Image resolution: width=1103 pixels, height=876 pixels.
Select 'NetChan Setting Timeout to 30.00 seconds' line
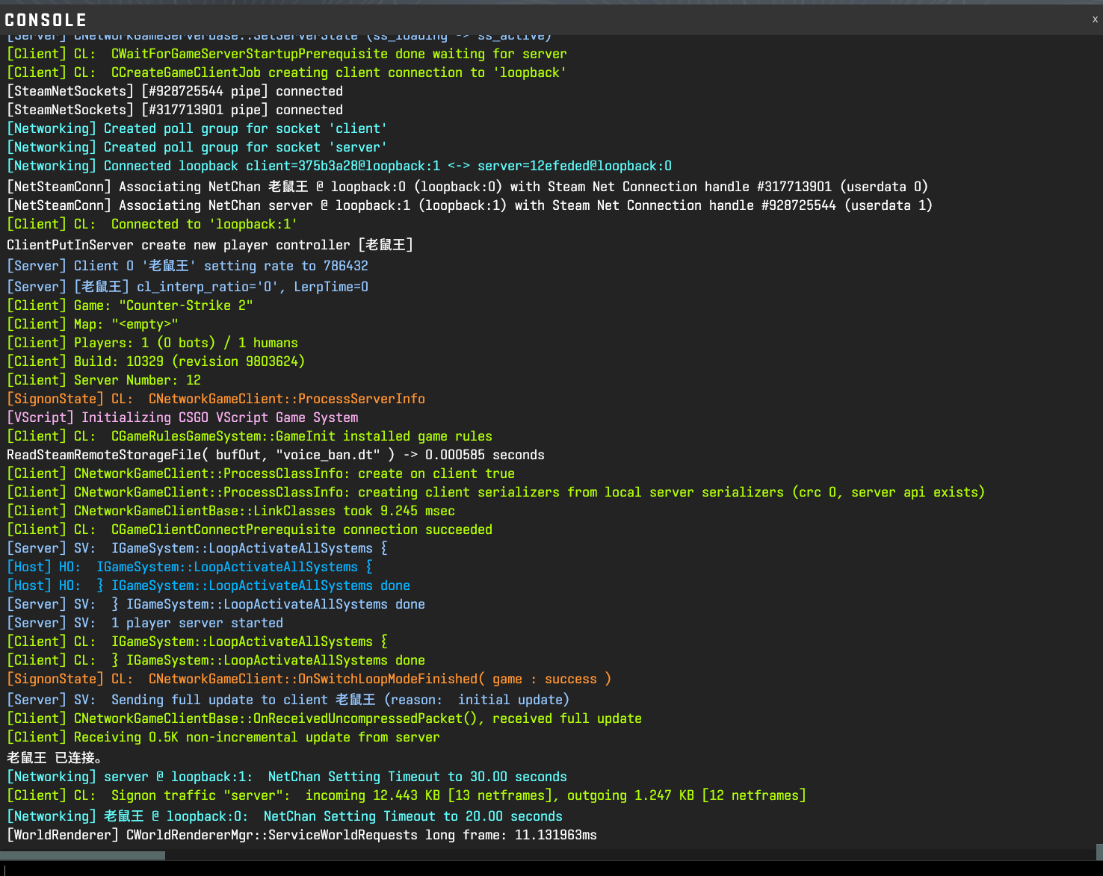click(287, 777)
